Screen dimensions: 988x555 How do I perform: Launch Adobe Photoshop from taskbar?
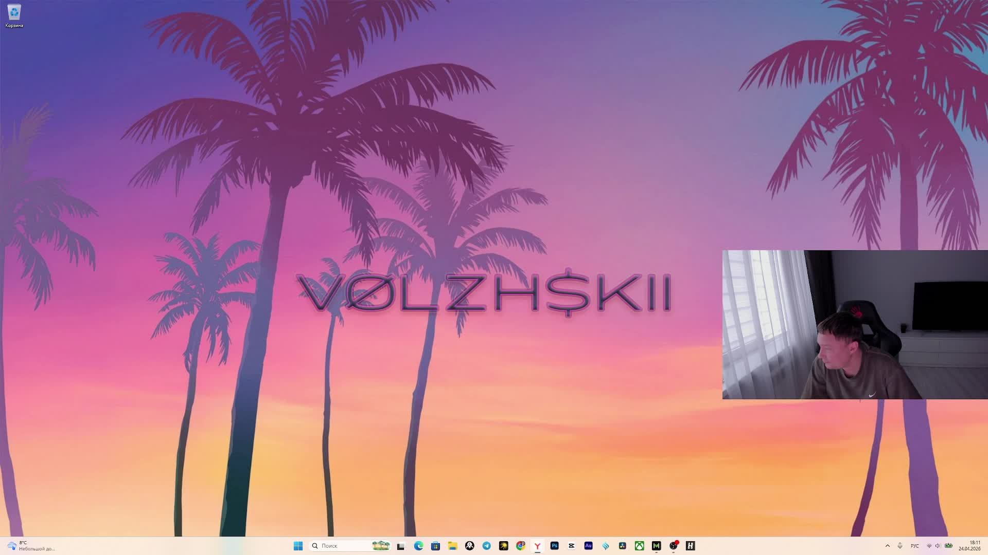pos(554,546)
